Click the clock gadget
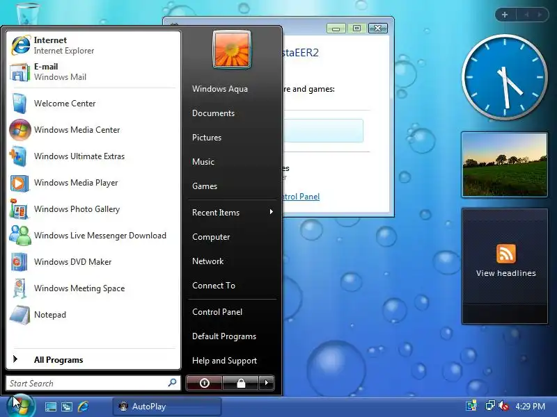Screen dimensions: 557x417 coord(504,77)
